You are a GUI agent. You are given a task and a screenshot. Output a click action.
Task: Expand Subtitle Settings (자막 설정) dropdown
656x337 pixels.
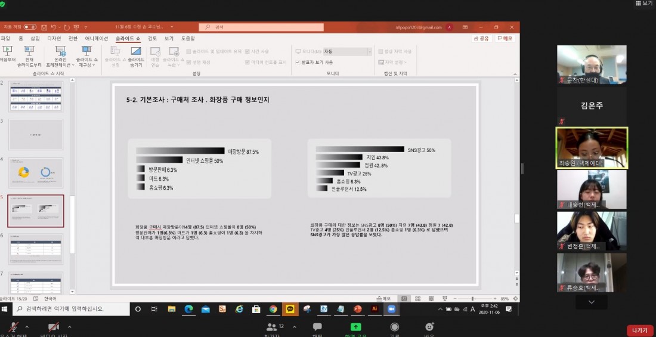point(393,63)
